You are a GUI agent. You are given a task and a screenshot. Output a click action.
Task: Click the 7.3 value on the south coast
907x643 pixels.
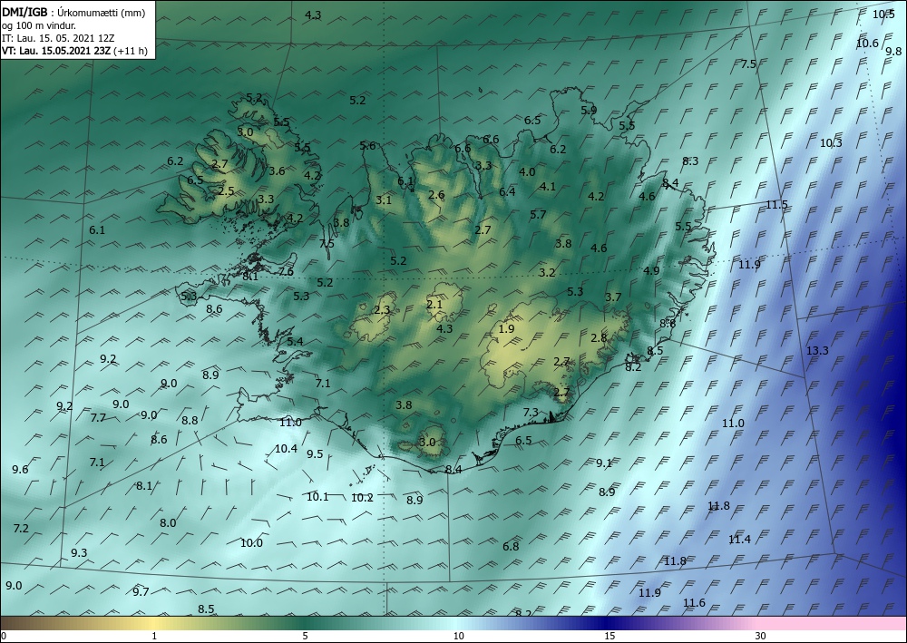[531, 413]
